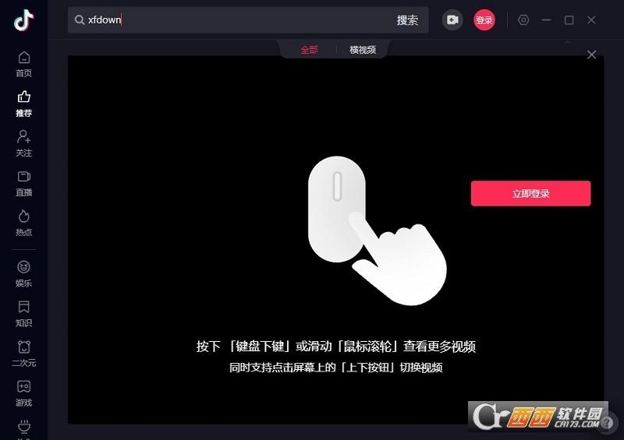Switch to the 横视频 tab
This screenshot has width=624, height=440.
pyautogui.click(x=363, y=50)
